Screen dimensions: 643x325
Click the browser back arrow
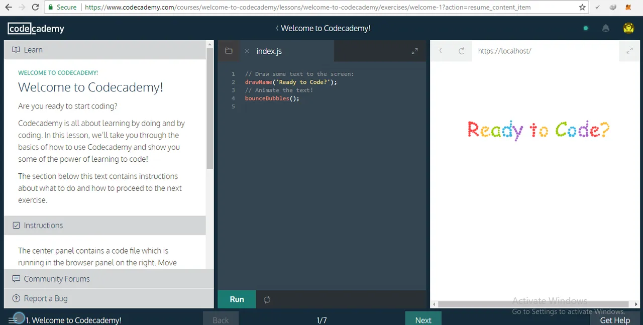[9, 8]
